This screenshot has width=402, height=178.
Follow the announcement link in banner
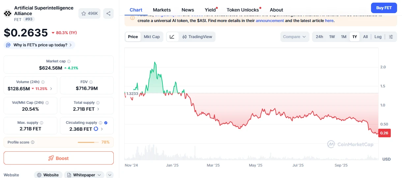coord(270,20)
